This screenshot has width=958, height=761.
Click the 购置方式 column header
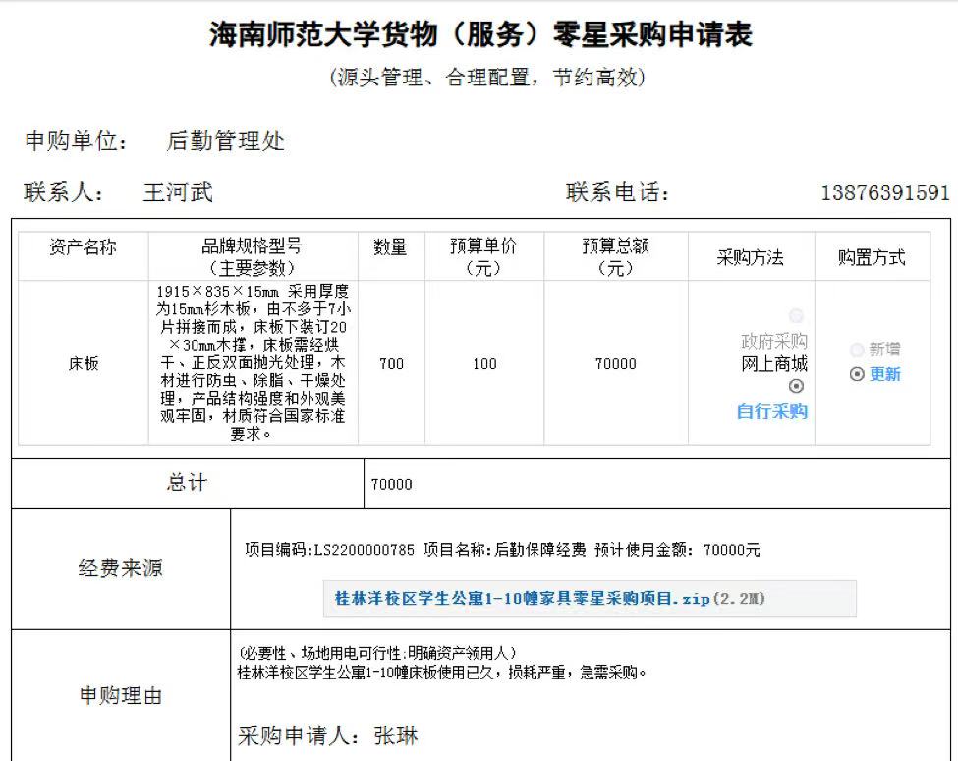[872, 257]
